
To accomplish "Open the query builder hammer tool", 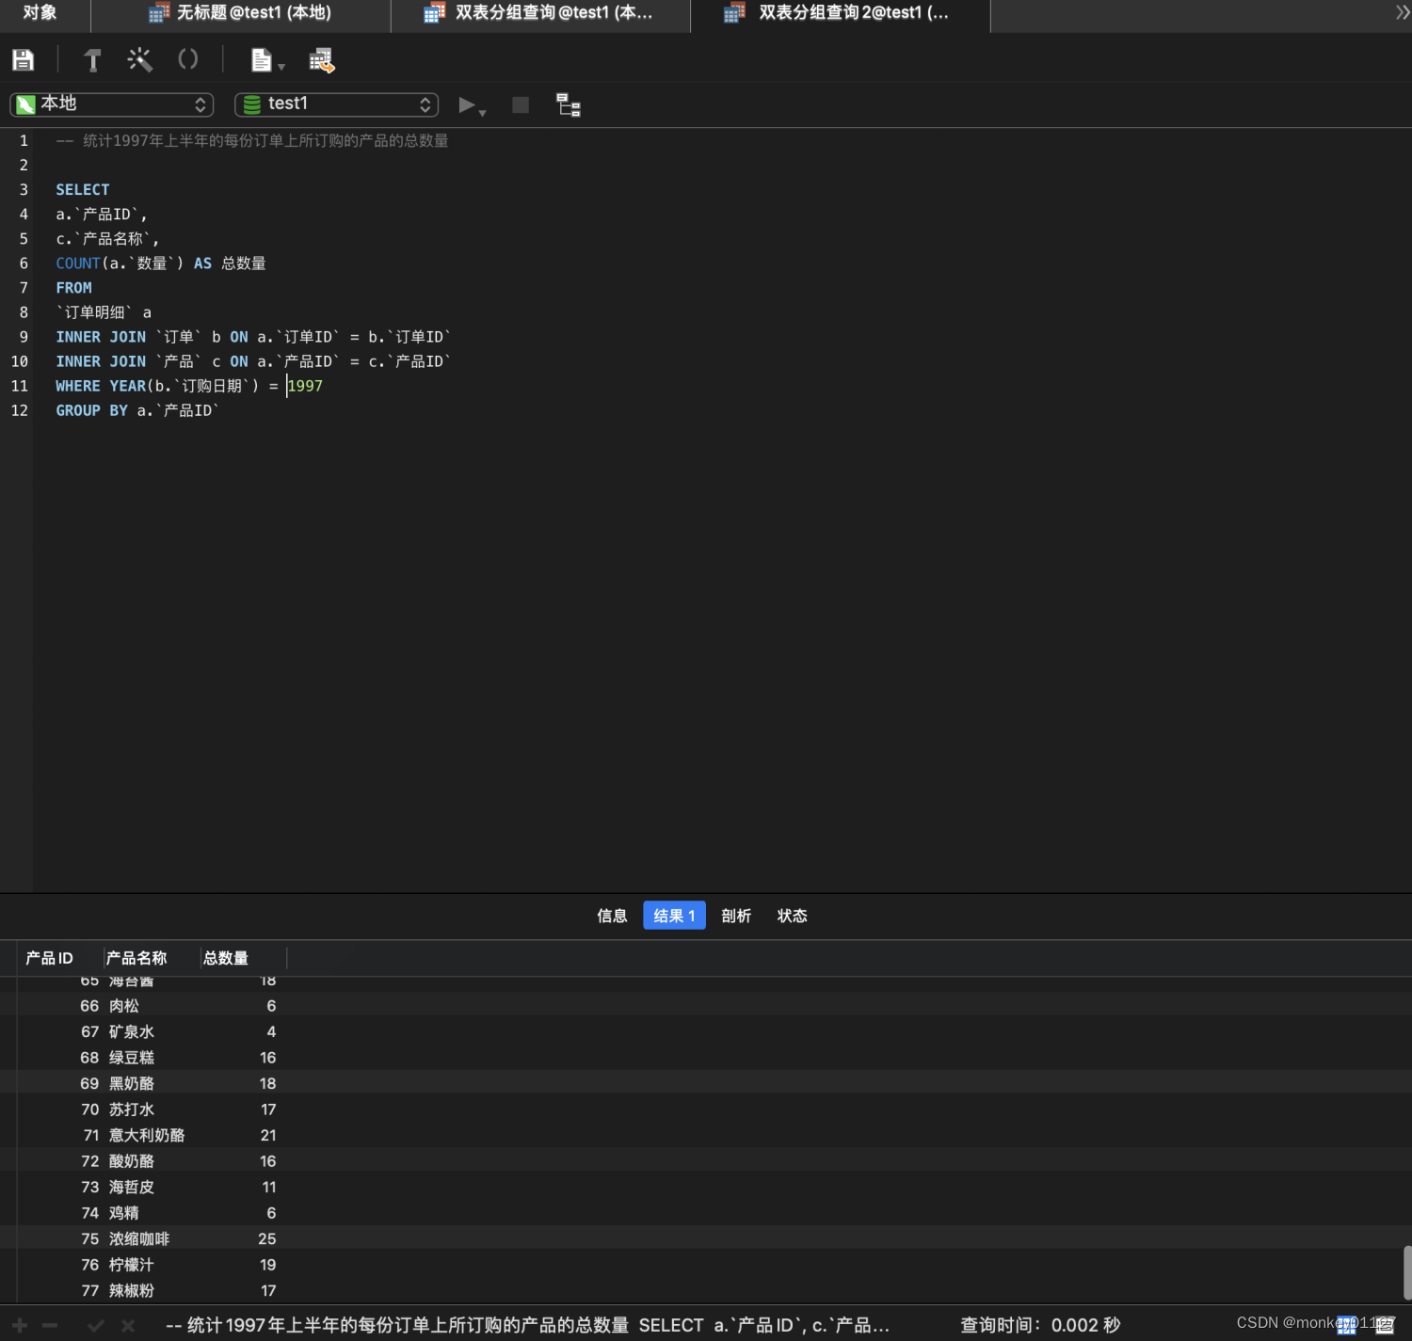I will coord(92,60).
